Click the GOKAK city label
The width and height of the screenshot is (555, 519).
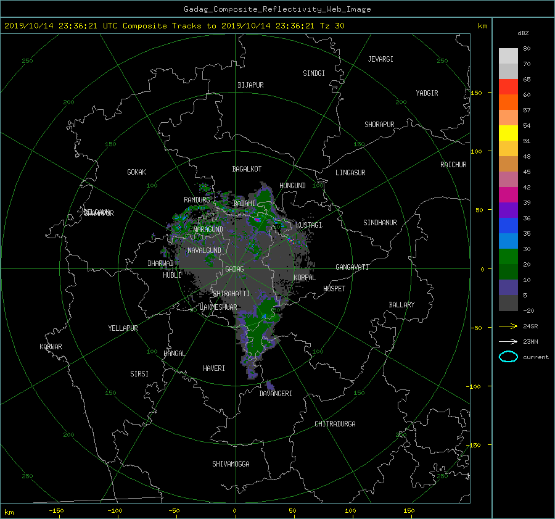137,172
